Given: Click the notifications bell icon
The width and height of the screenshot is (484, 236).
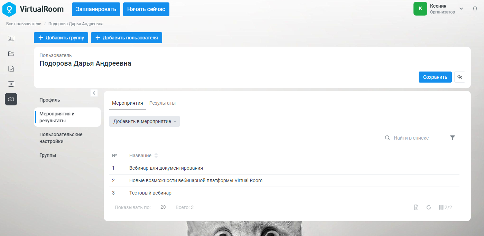Looking at the screenshot, I should pyautogui.click(x=475, y=9).
